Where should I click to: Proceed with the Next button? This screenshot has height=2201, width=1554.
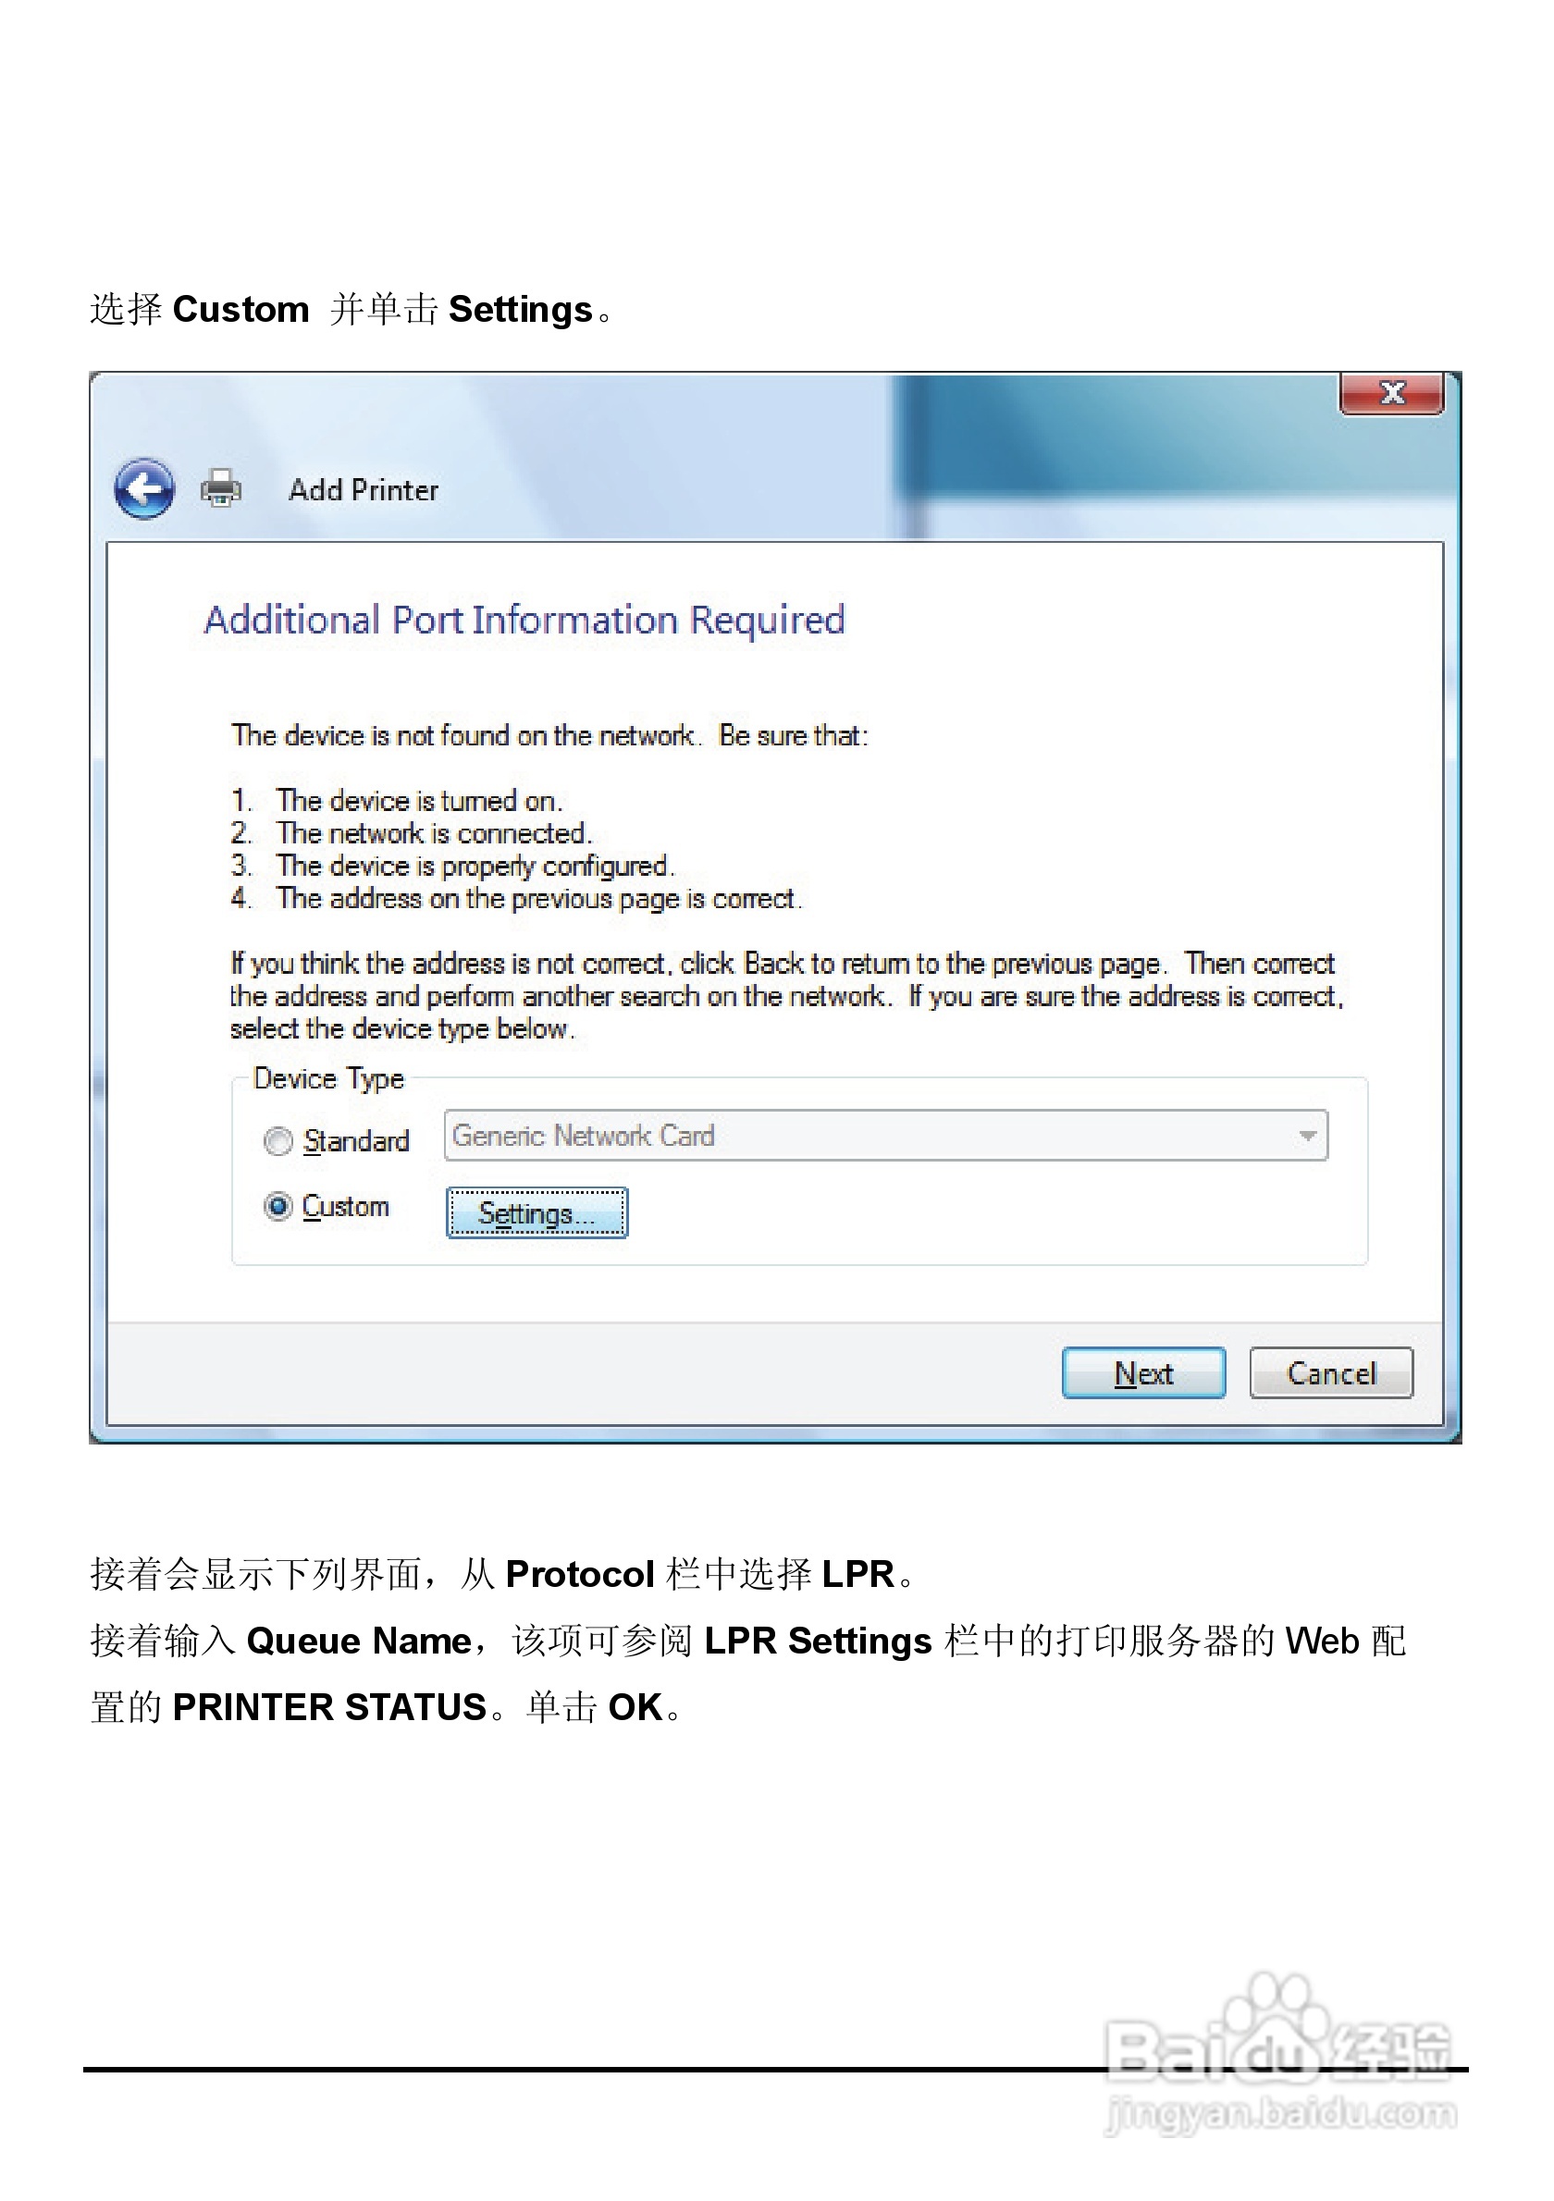1143,1372
